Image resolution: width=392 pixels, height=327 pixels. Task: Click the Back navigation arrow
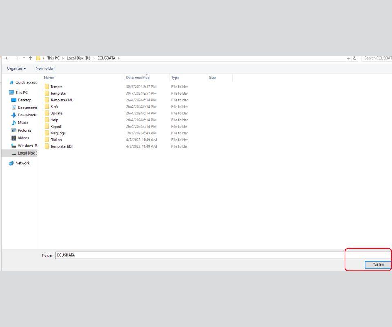point(7,58)
